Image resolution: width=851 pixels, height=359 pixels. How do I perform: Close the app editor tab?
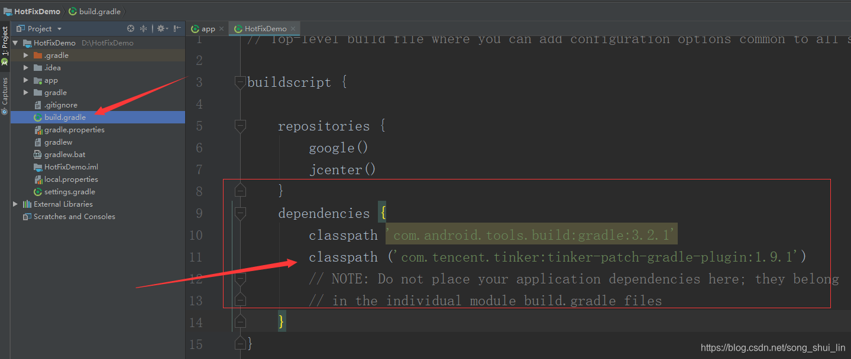tap(221, 28)
